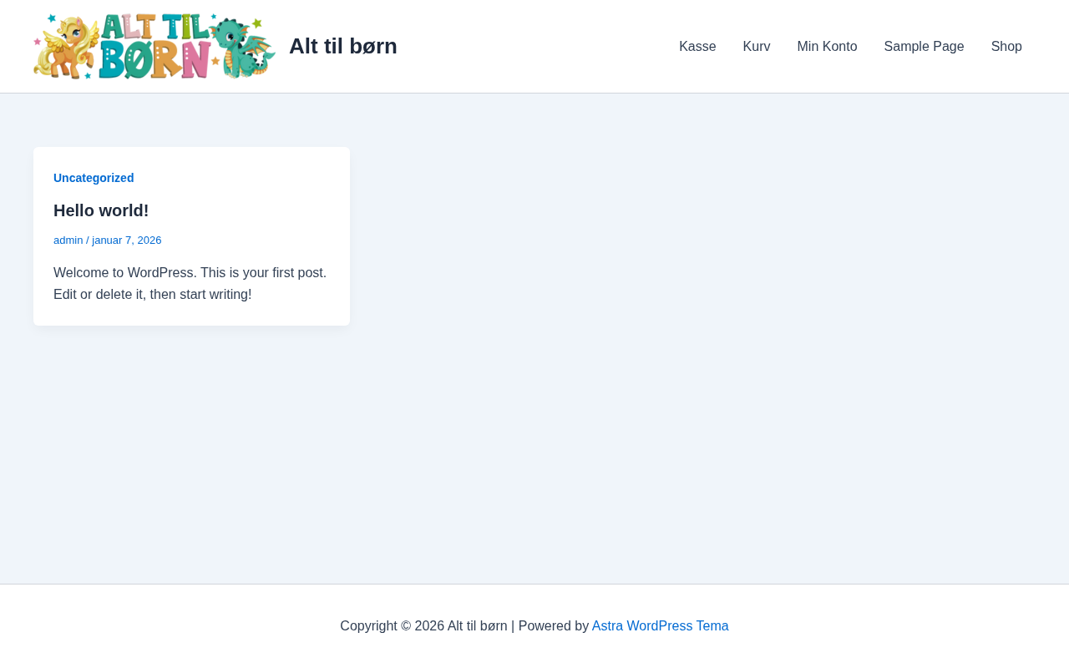Screen dimensions: 1069x668
Task: Follow the Astra WordPress Tema link
Action: point(660,626)
